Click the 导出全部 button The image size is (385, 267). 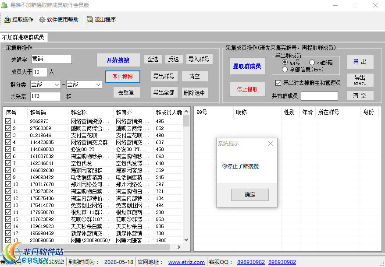[x=164, y=92]
